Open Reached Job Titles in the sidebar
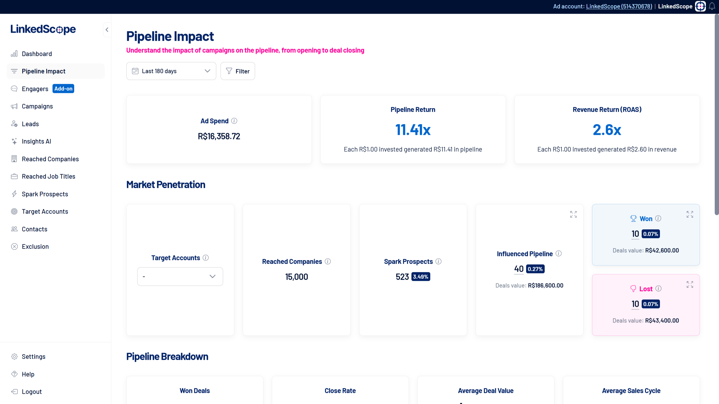Image resolution: width=719 pixels, height=404 pixels. (55, 176)
